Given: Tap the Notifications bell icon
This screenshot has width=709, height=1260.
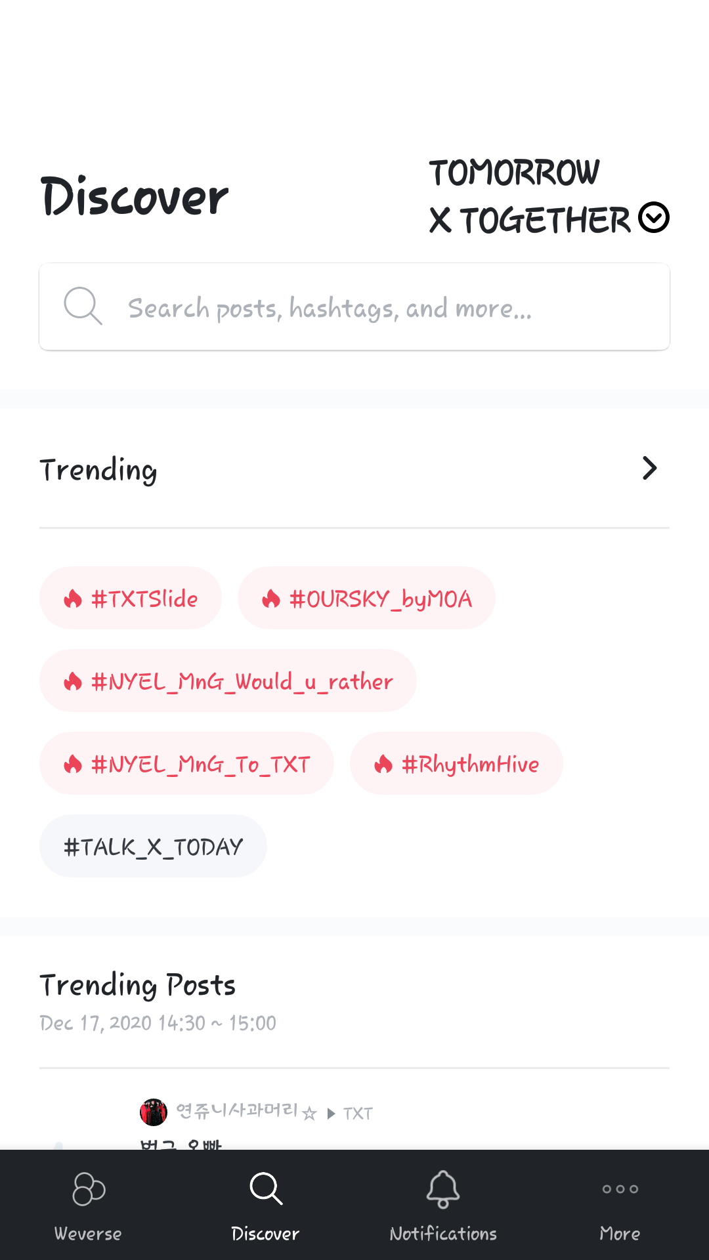Looking at the screenshot, I should (443, 1189).
